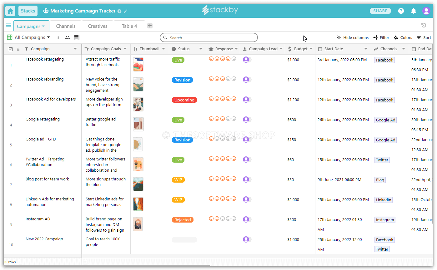Open the collaborators people icon
Image resolution: width=437 pixels, height=270 pixels.
tap(68, 37)
